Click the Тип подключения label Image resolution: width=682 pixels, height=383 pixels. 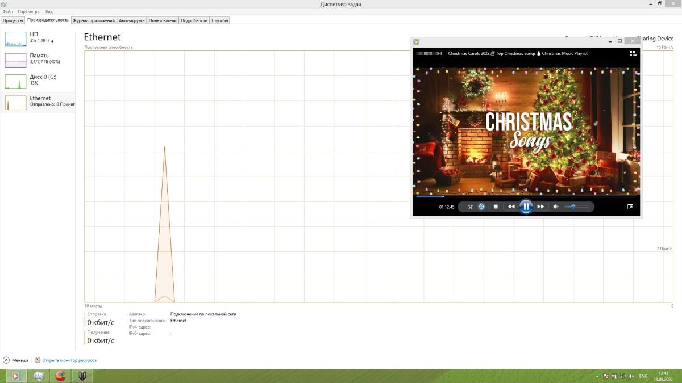pos(146,321)
